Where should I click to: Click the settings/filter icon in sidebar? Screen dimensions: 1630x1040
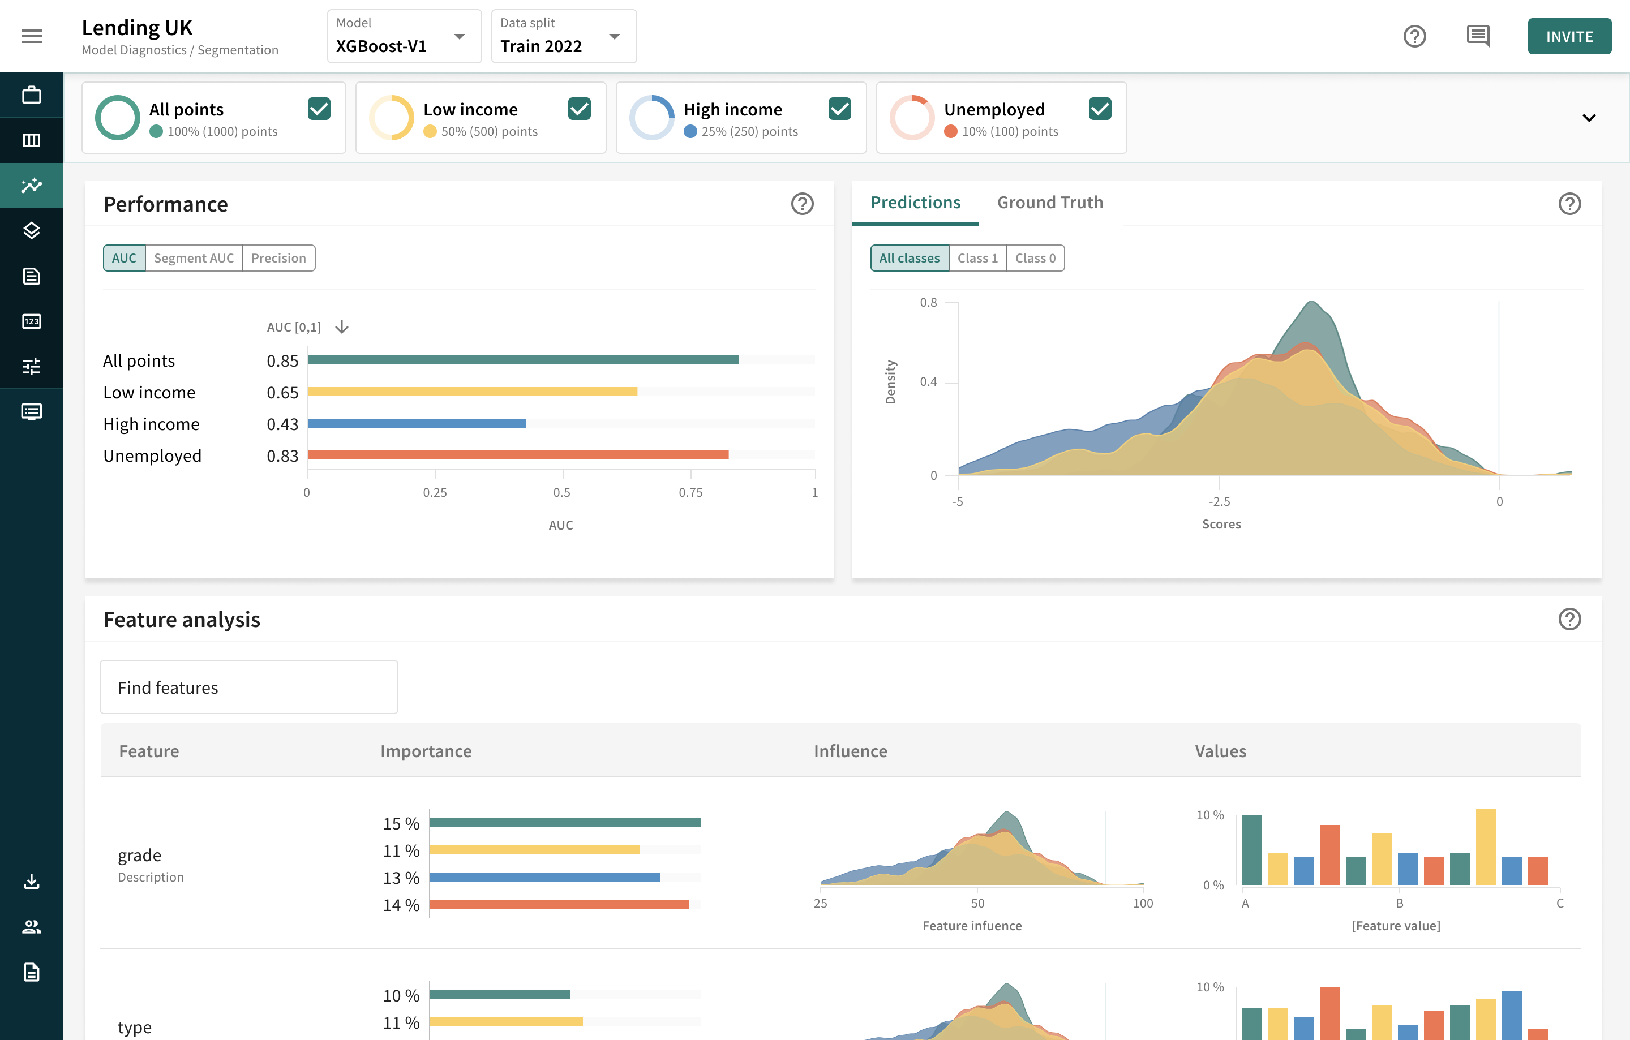32,366
